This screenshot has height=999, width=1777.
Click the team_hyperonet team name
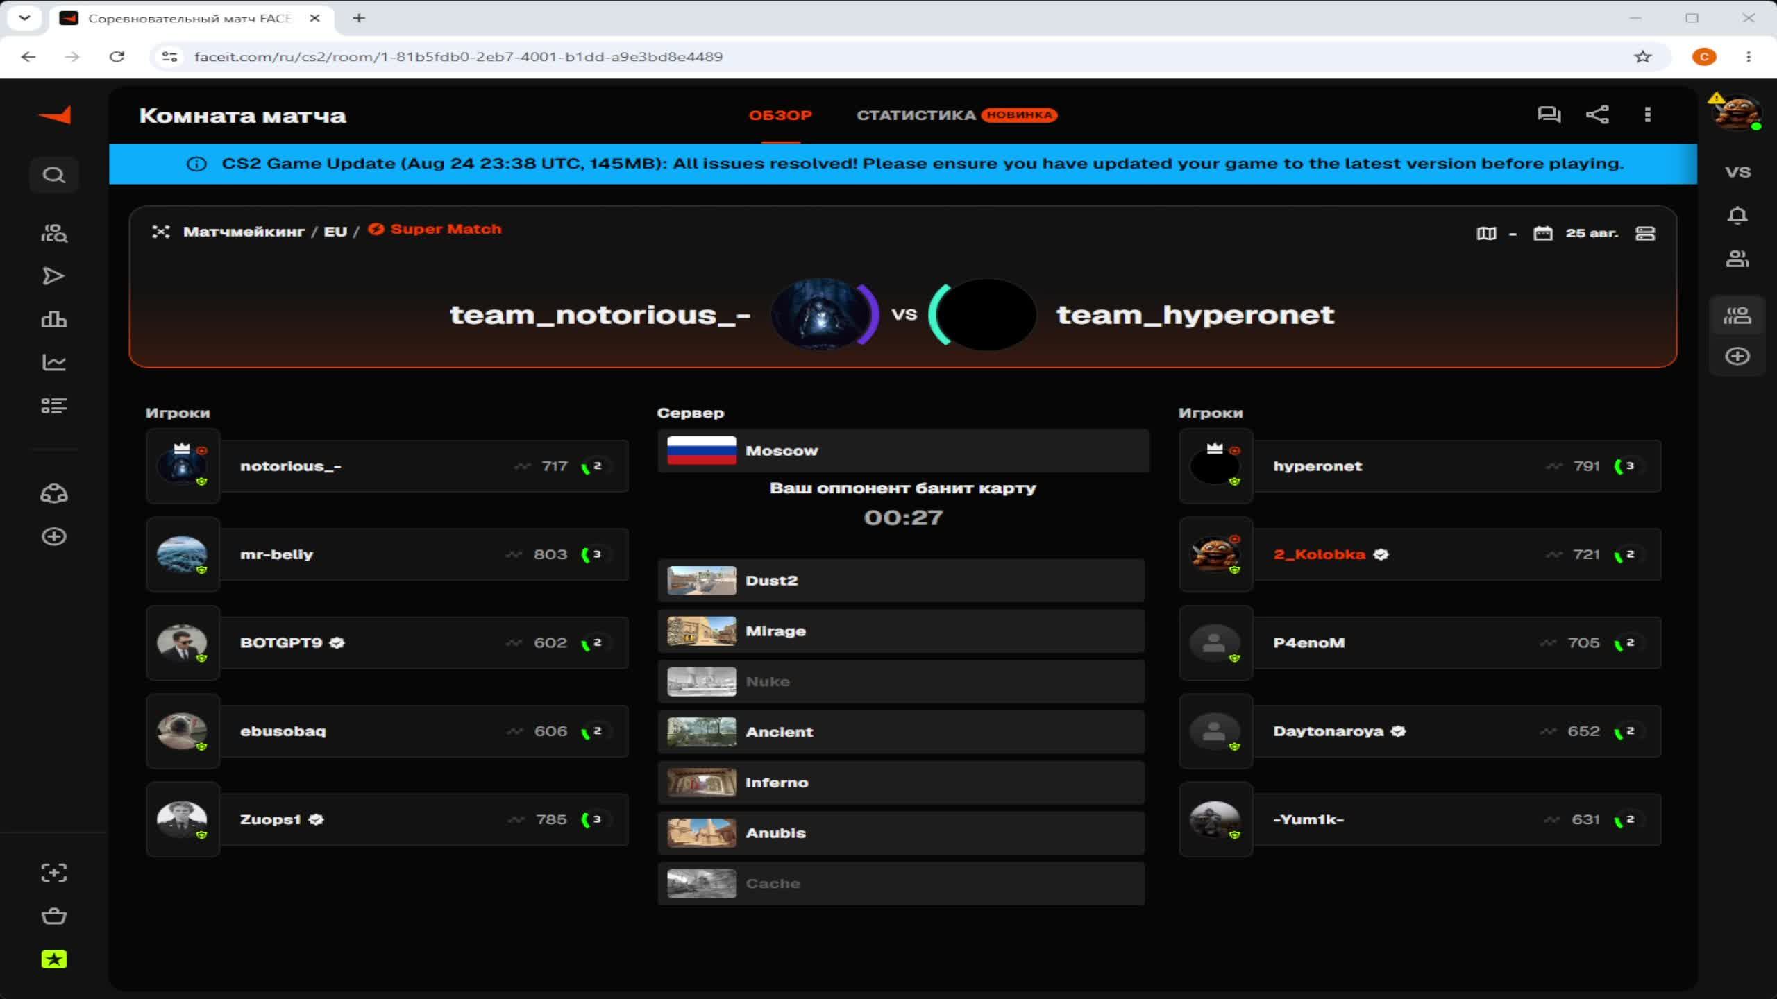click(1195, 315)
